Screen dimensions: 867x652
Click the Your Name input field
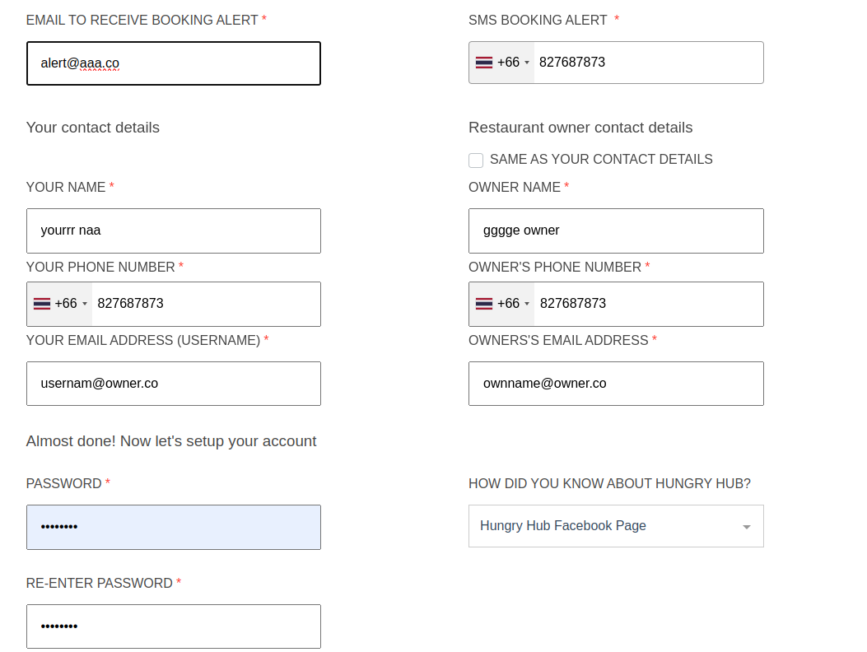[x=173, y=231]
